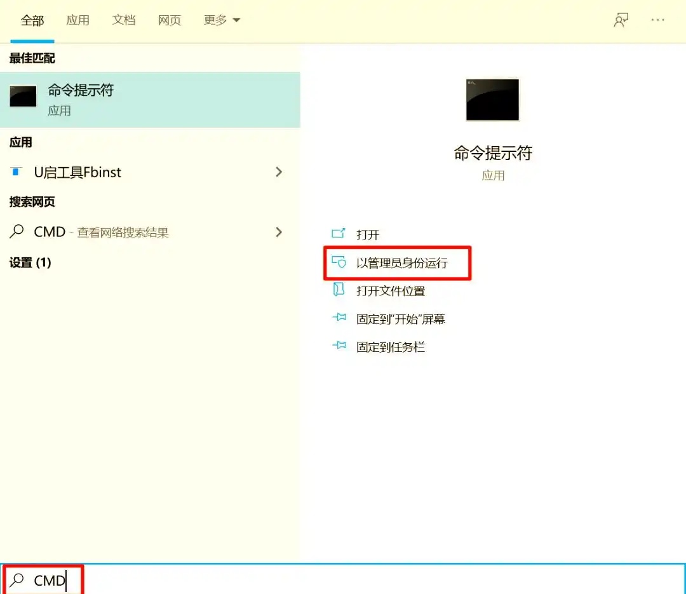The image size is (686, 594).
Task: Switch to the 文档 (Documents) tab
Action: (x=123, y=20)
